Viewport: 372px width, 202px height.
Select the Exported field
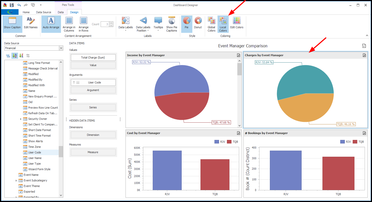click(29, 192)
